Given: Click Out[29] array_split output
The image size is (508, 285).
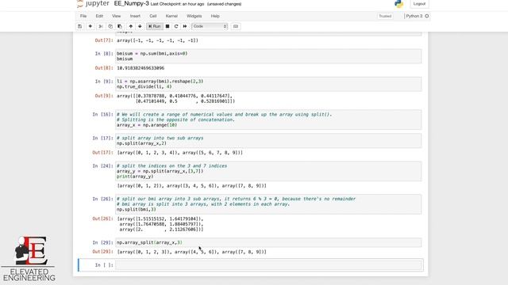Looking at the screenshot, I should [192, 252].
